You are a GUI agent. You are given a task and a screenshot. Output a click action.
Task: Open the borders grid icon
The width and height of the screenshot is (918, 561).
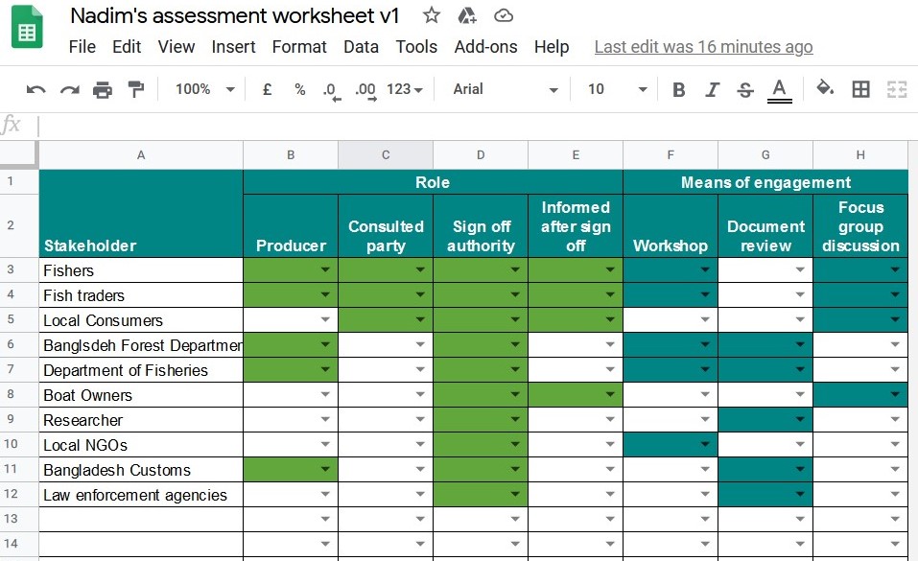[x=860, y=89]
